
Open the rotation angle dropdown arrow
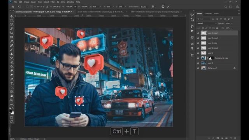point(100,7)
